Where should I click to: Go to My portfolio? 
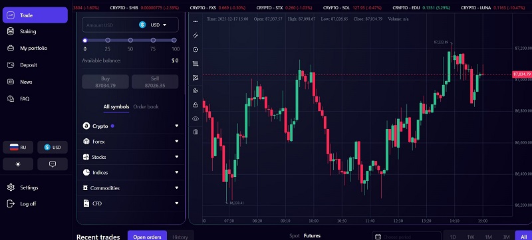pos(34,48)
